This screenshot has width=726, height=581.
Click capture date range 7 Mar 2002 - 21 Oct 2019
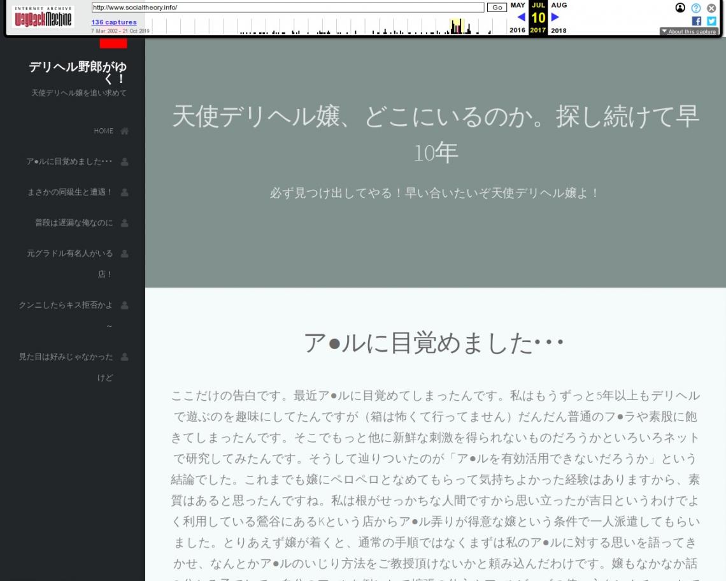coord(120,31)
